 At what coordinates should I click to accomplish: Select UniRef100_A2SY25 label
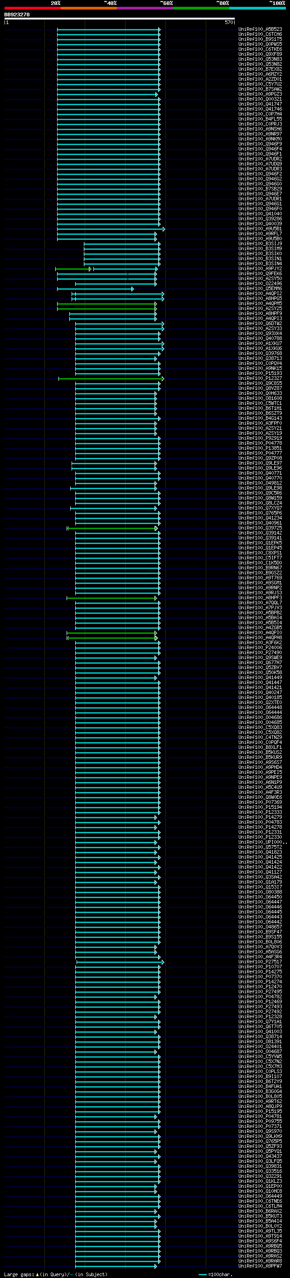[260, 309]
